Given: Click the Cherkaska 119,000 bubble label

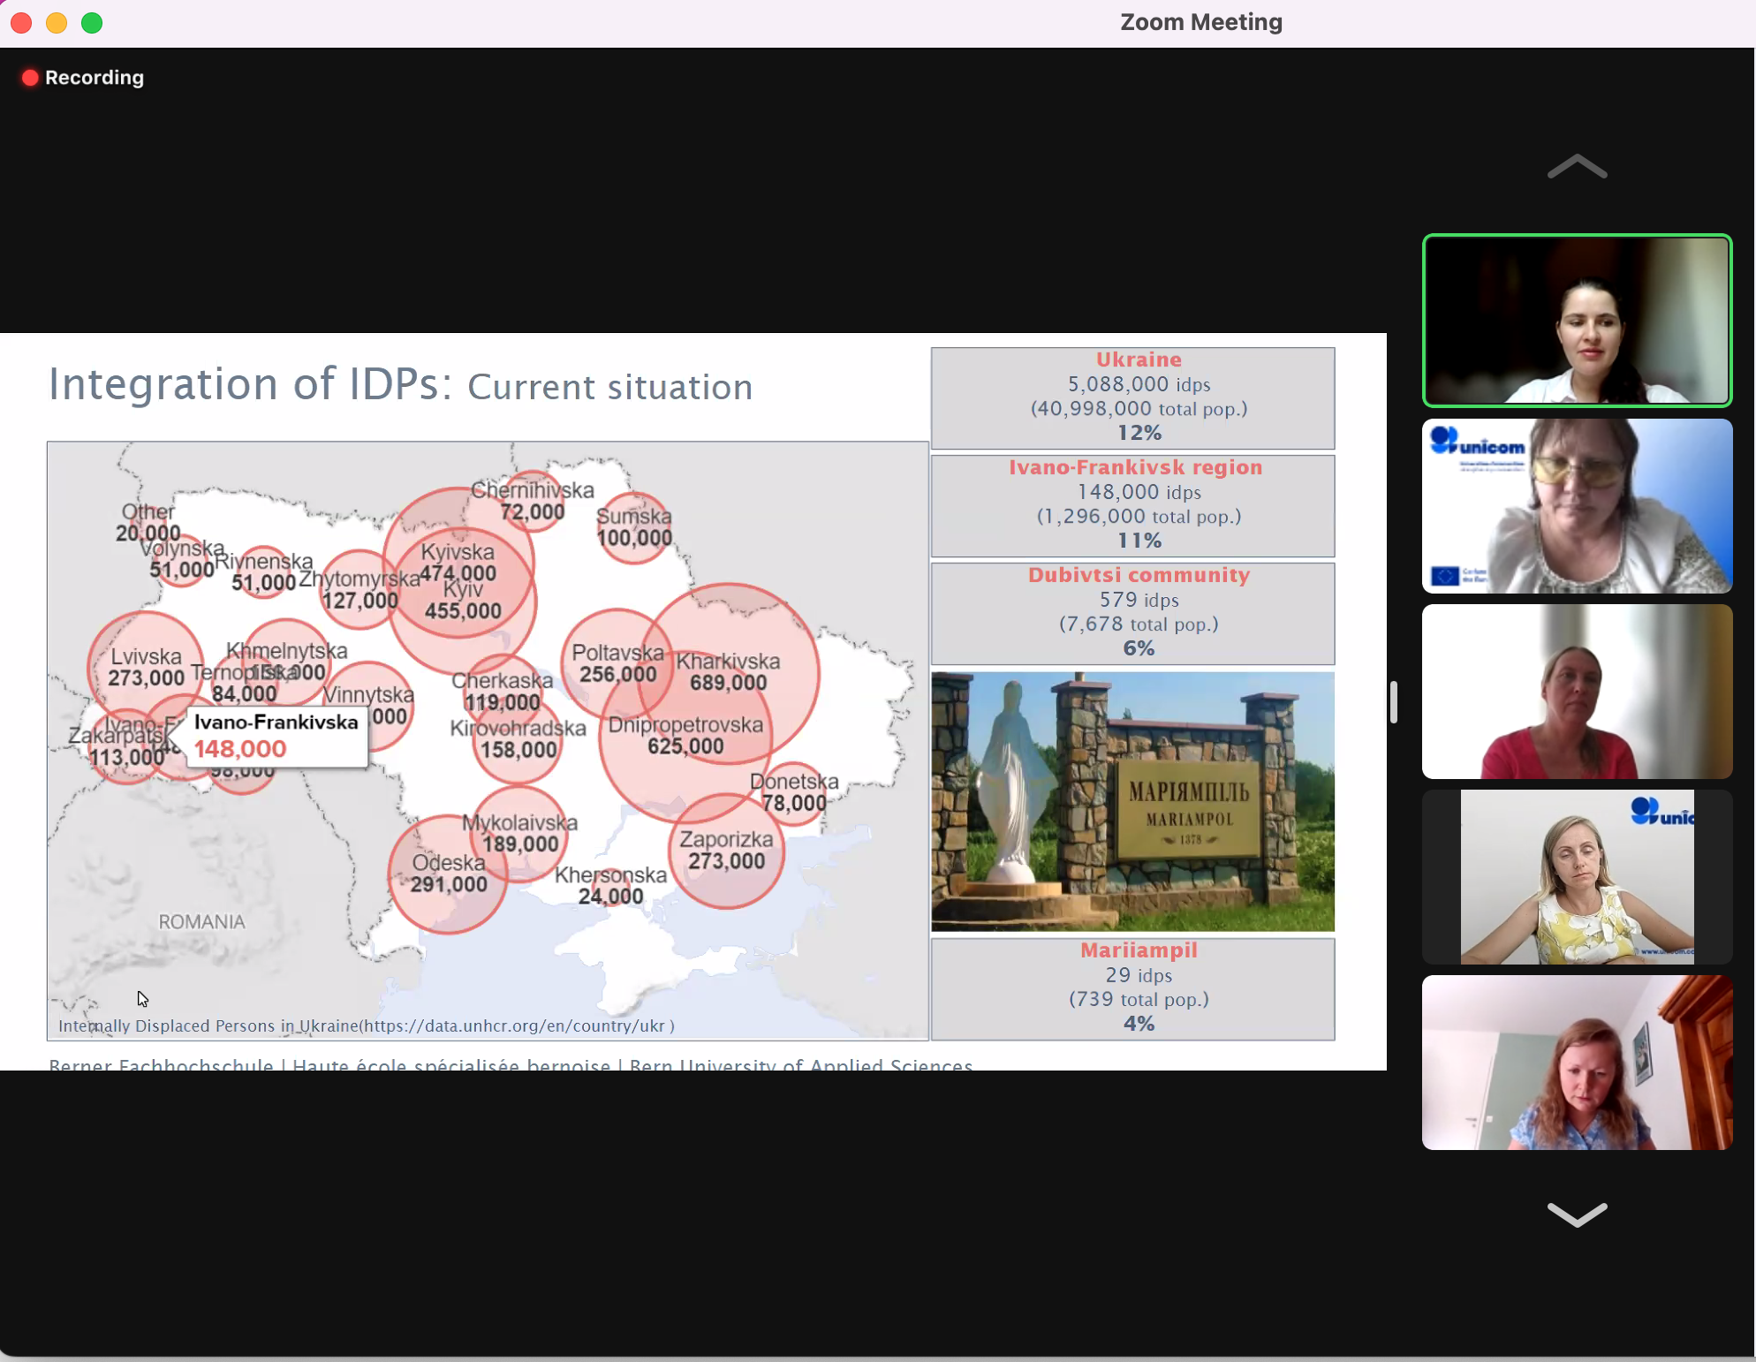Looking at the screenshot, I should tap(502, 692).
